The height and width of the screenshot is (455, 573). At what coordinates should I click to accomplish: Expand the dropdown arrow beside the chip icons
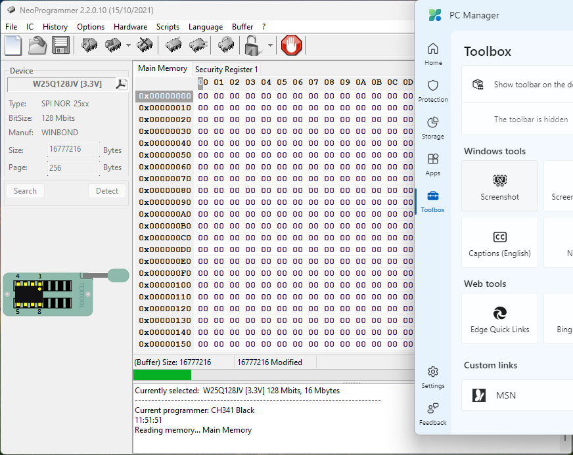128,46
